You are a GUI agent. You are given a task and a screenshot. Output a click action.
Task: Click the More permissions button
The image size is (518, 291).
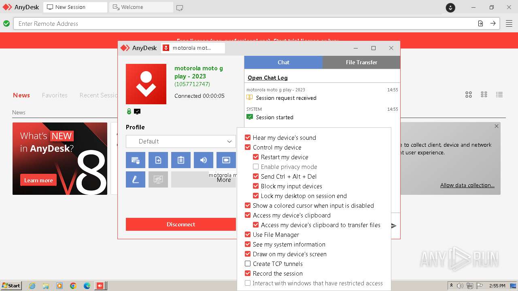[204, 179]
